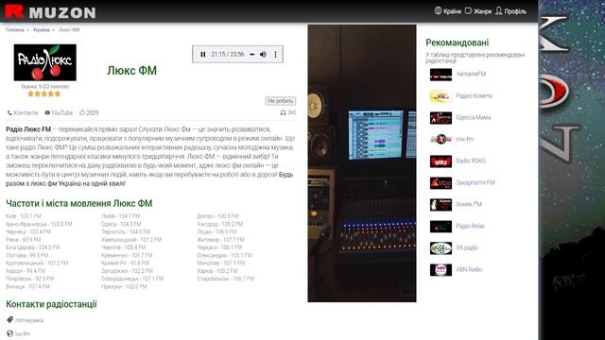Click the УХ радіо logo thumbnail
This screenshot has width=605, height=340.
coord(441,248)
